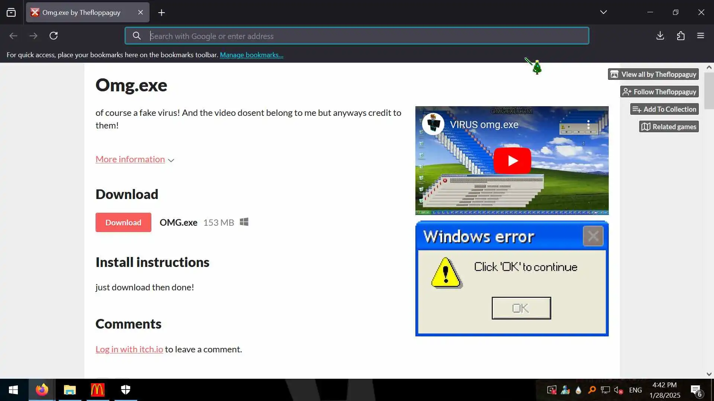Open the extensions puzzle icon
The height and width of the screenshot is (401, 714).
[681, 36]
